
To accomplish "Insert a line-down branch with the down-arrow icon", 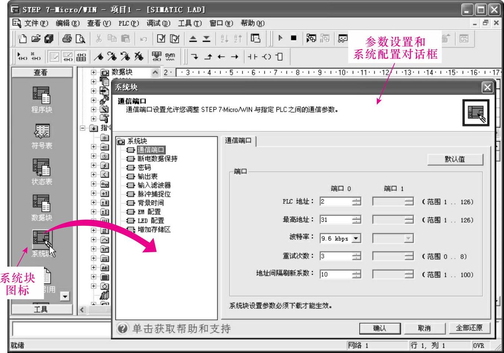I will click(x=194, y=57).
